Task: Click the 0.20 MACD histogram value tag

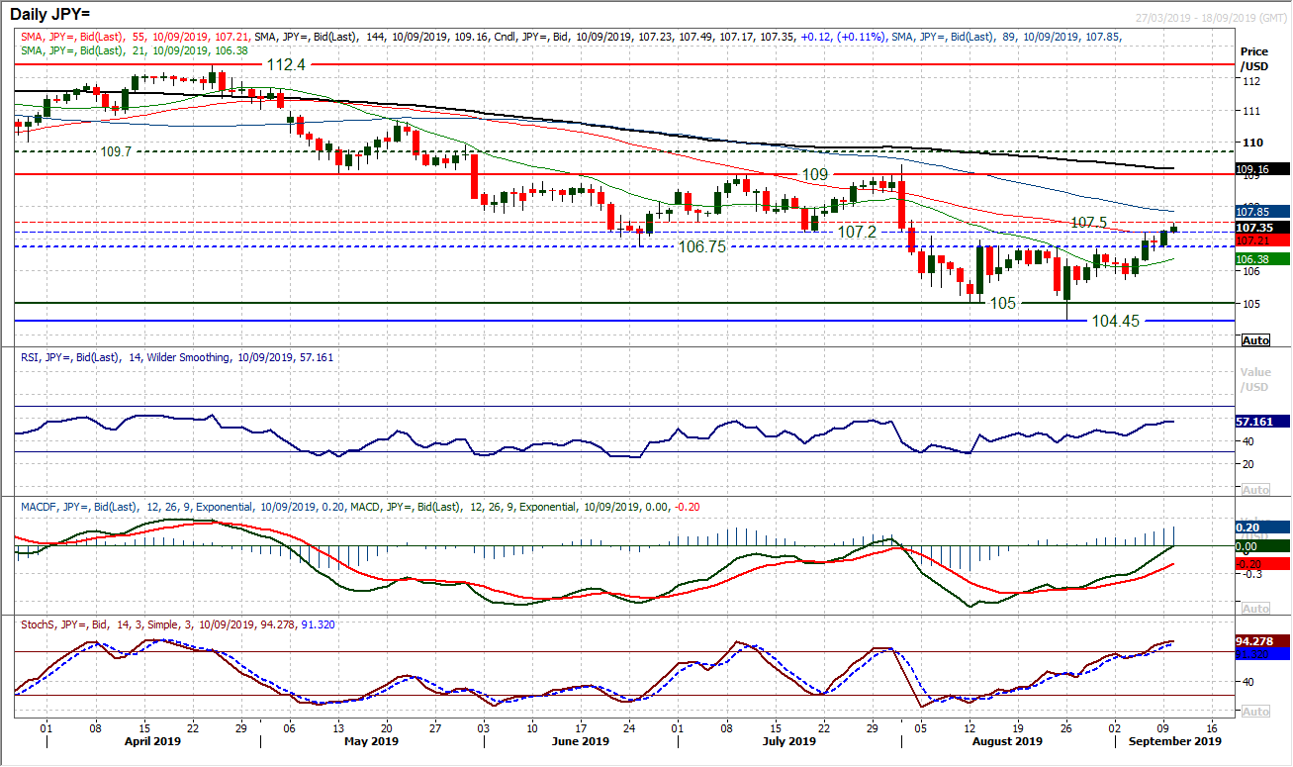Action: tap(1262, 527)
